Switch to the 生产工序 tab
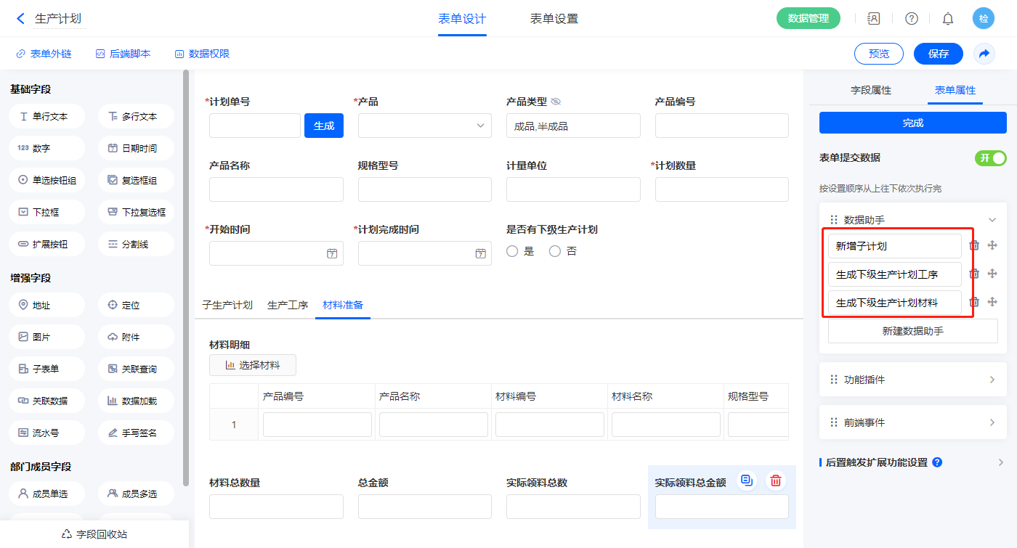 pyautogui.click(x=288, y=305)
